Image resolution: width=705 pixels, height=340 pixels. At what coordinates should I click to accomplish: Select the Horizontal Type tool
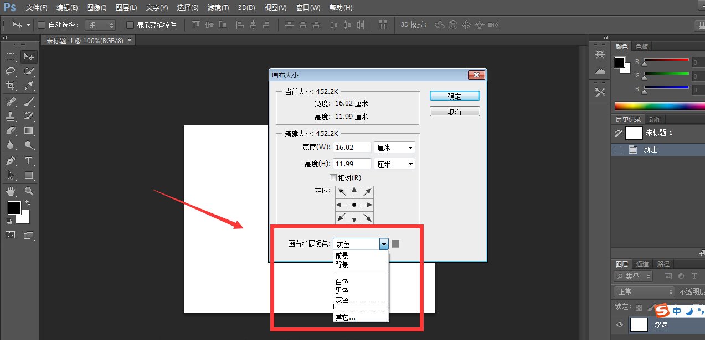tap(29, 161)
